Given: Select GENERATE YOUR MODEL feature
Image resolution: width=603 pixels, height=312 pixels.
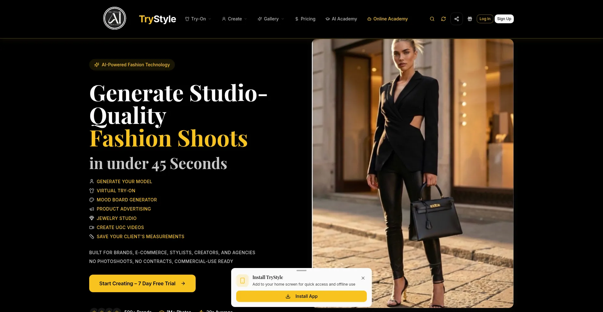Looking at the screenshot, I should click(x=124, y=182).
